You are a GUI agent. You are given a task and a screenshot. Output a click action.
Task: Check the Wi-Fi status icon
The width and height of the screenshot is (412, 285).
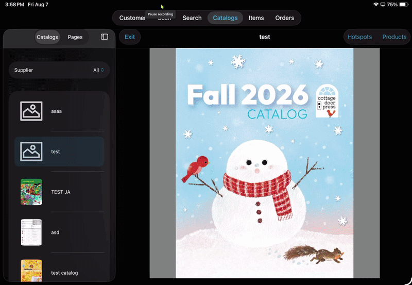[x=376, y=5]
